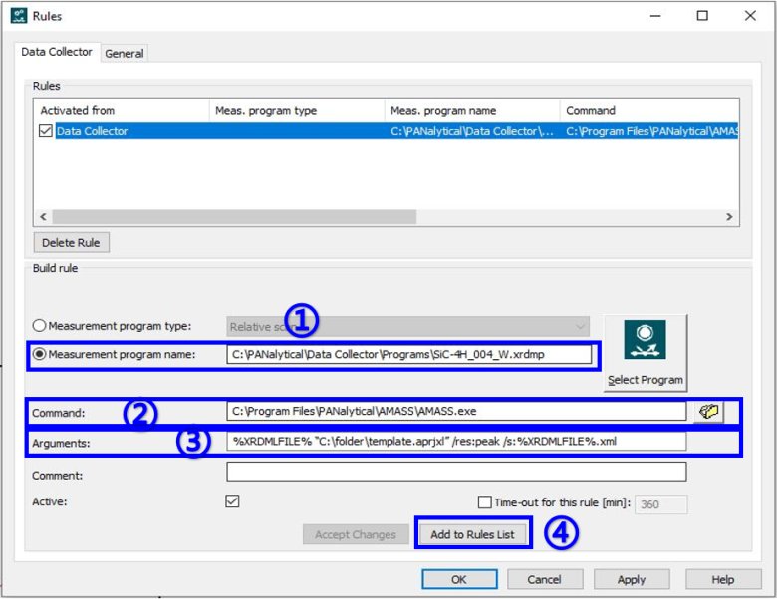Open the Data Collector tab
The width and height of the screenshot is (777, 599).
point(57,52)
